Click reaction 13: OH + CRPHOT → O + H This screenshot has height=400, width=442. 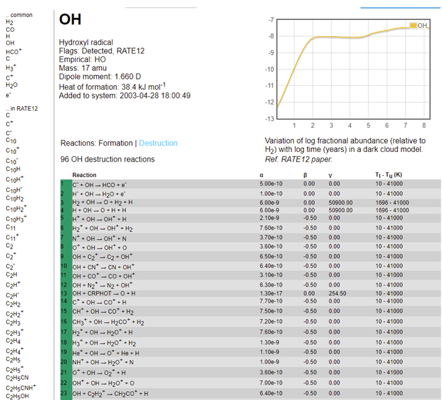[x=103, y=293]
